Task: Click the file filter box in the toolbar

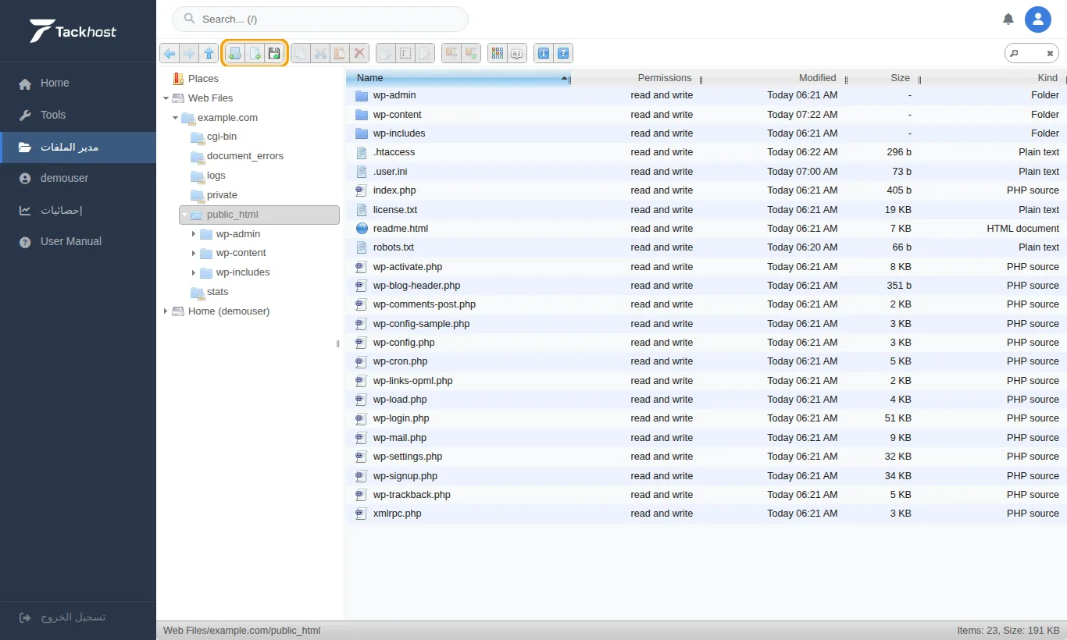Action: (1032, 53)
